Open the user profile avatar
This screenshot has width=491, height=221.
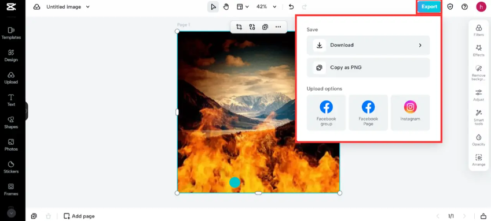coord(481,7)
